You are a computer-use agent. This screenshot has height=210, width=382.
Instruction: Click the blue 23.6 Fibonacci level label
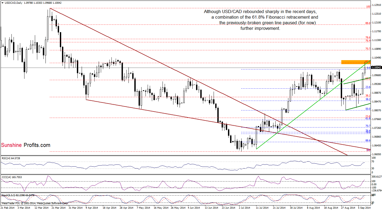tap(368, 87)
